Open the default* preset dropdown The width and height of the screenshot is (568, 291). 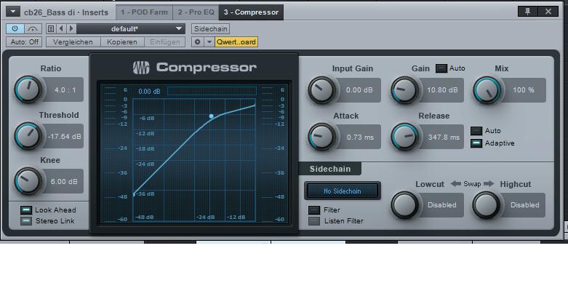click(x=131, y=28)
